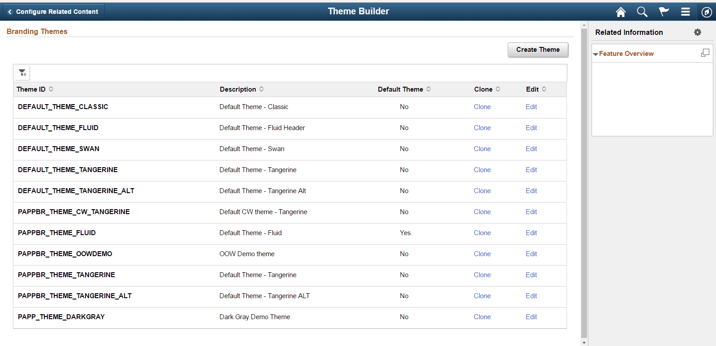The width and height of the screenshot is (716, 346).
Task: Clone PAPPBR_THEME_CW_TANGERINE theme
Action: tap(482, 212)
